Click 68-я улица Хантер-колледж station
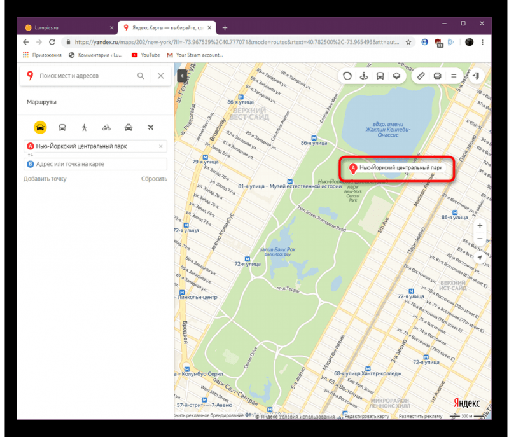The image size is (509, 437). click(368, 371)
